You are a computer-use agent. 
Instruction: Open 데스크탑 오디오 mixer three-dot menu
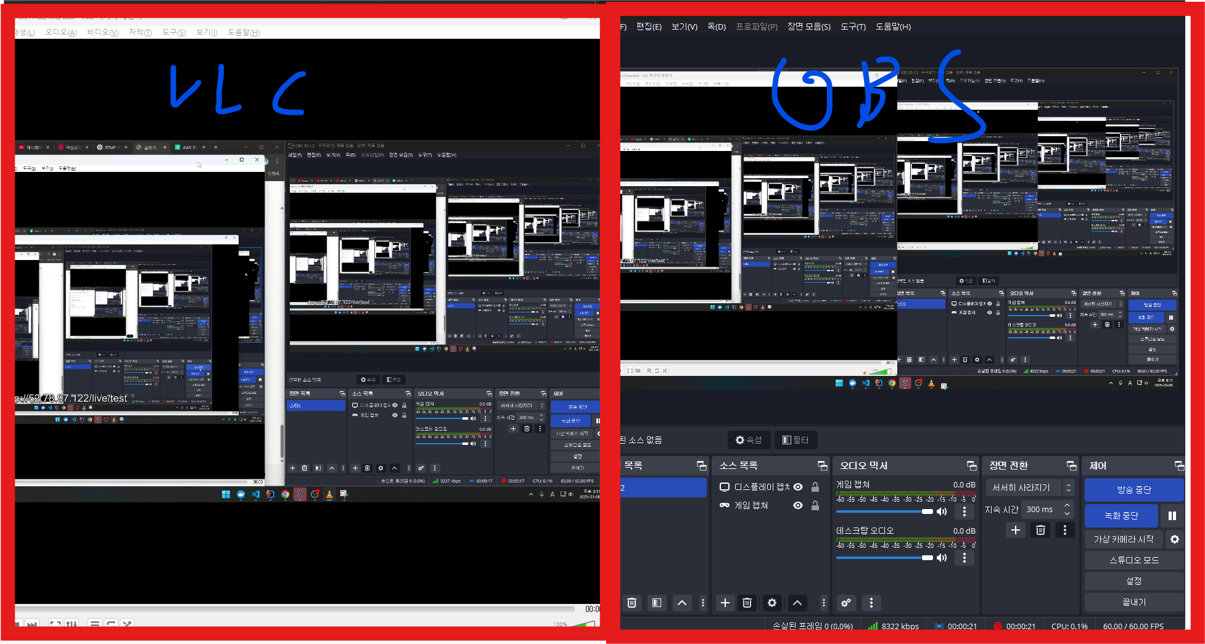[964, 558]
